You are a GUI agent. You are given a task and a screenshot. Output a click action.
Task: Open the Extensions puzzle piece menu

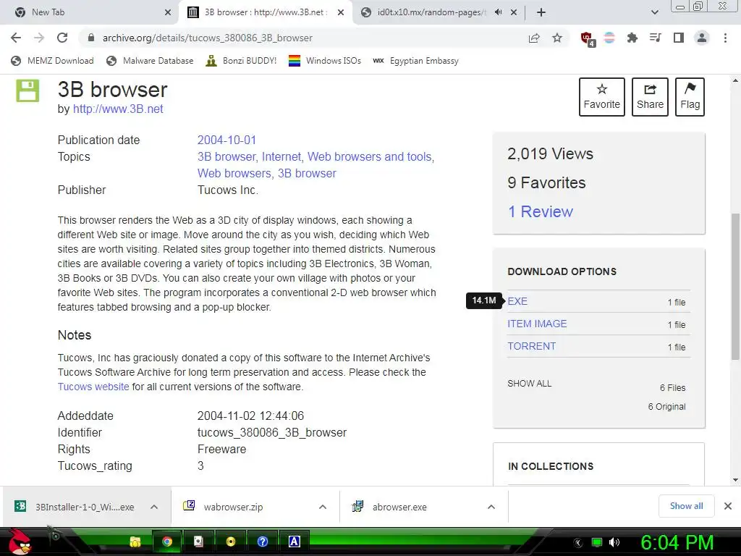point(632,38)
